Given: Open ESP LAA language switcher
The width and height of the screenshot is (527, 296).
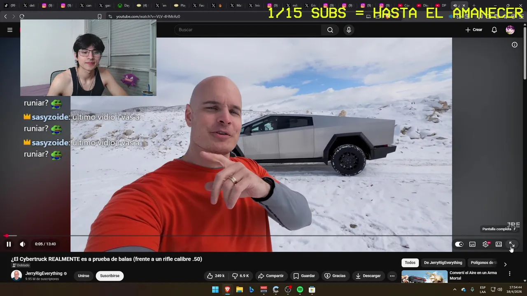Looking at the screenshot, I should (483, 290).
